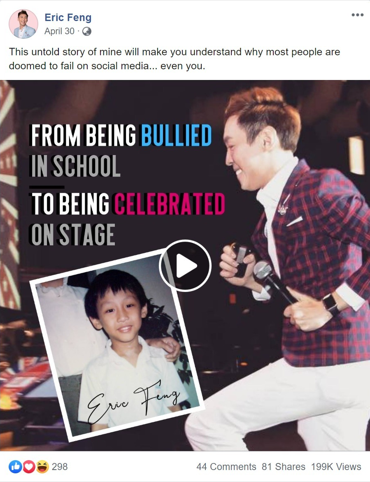
Task: Click the laughing Haha reaction icon
Action: [42, 467]
